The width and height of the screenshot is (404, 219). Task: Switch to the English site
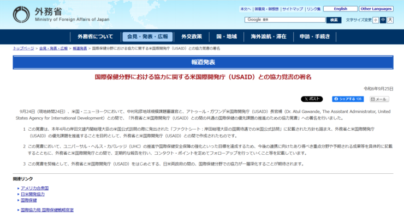340,9
